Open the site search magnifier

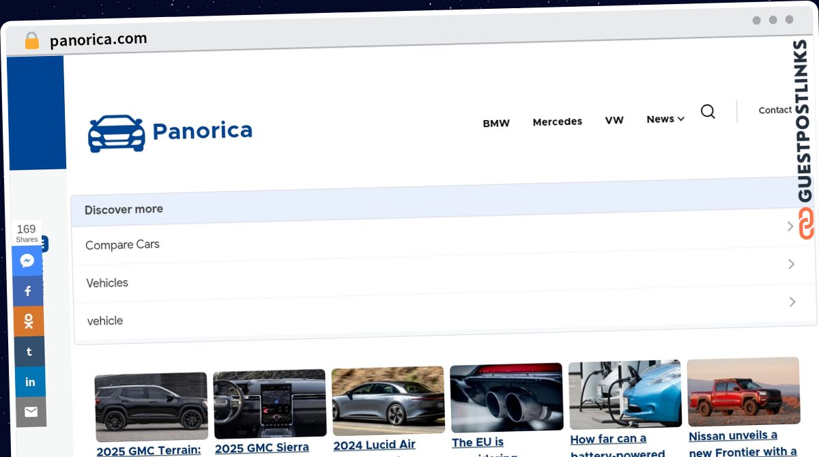point(708,111)
